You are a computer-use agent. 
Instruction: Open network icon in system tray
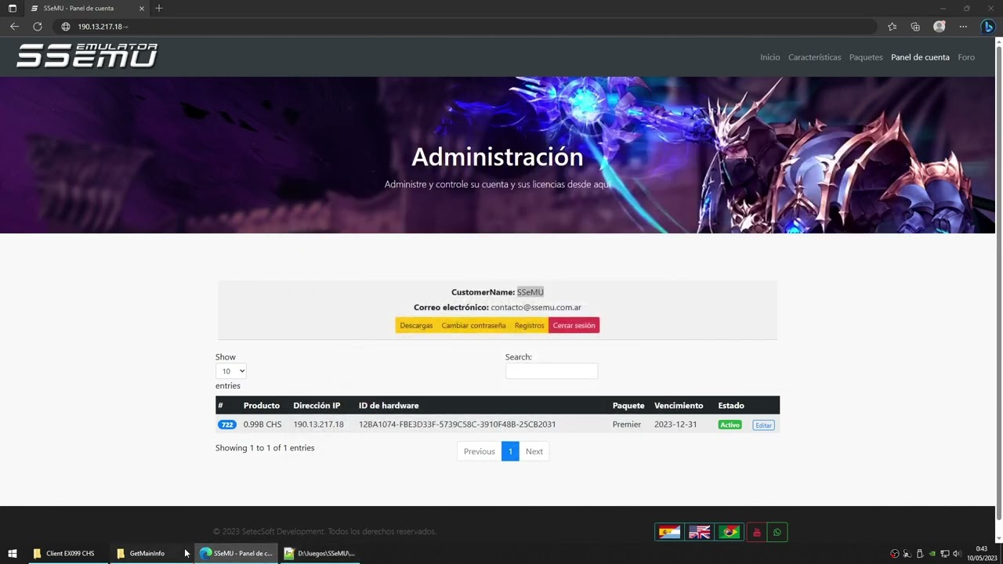pyautogui.click(x=944, y=554)
